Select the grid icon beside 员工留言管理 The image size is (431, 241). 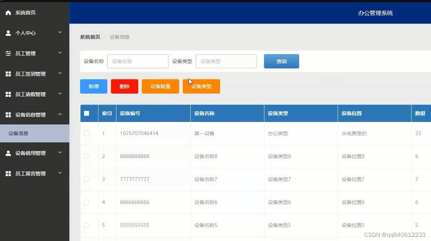click(8, 173)
